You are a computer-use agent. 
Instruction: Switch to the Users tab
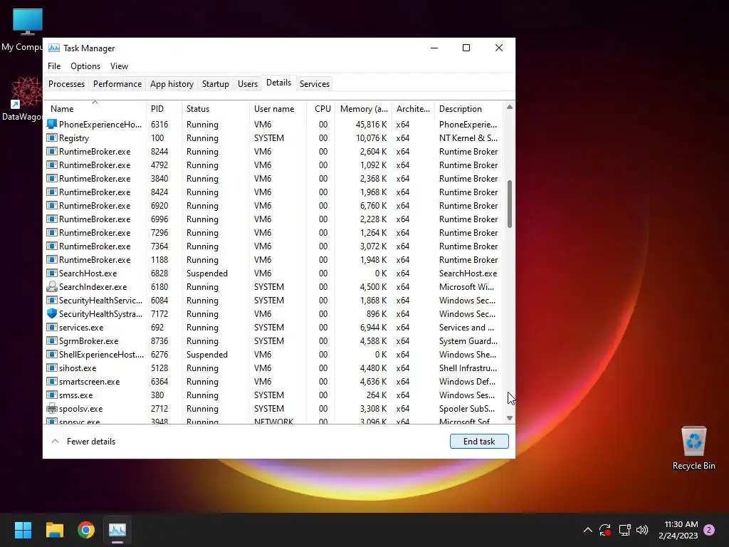tap(247, 84)
